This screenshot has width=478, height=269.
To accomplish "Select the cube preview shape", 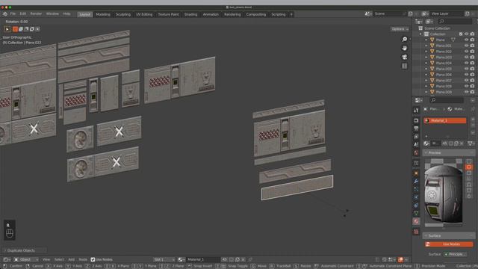I will (x=469, y=173).
